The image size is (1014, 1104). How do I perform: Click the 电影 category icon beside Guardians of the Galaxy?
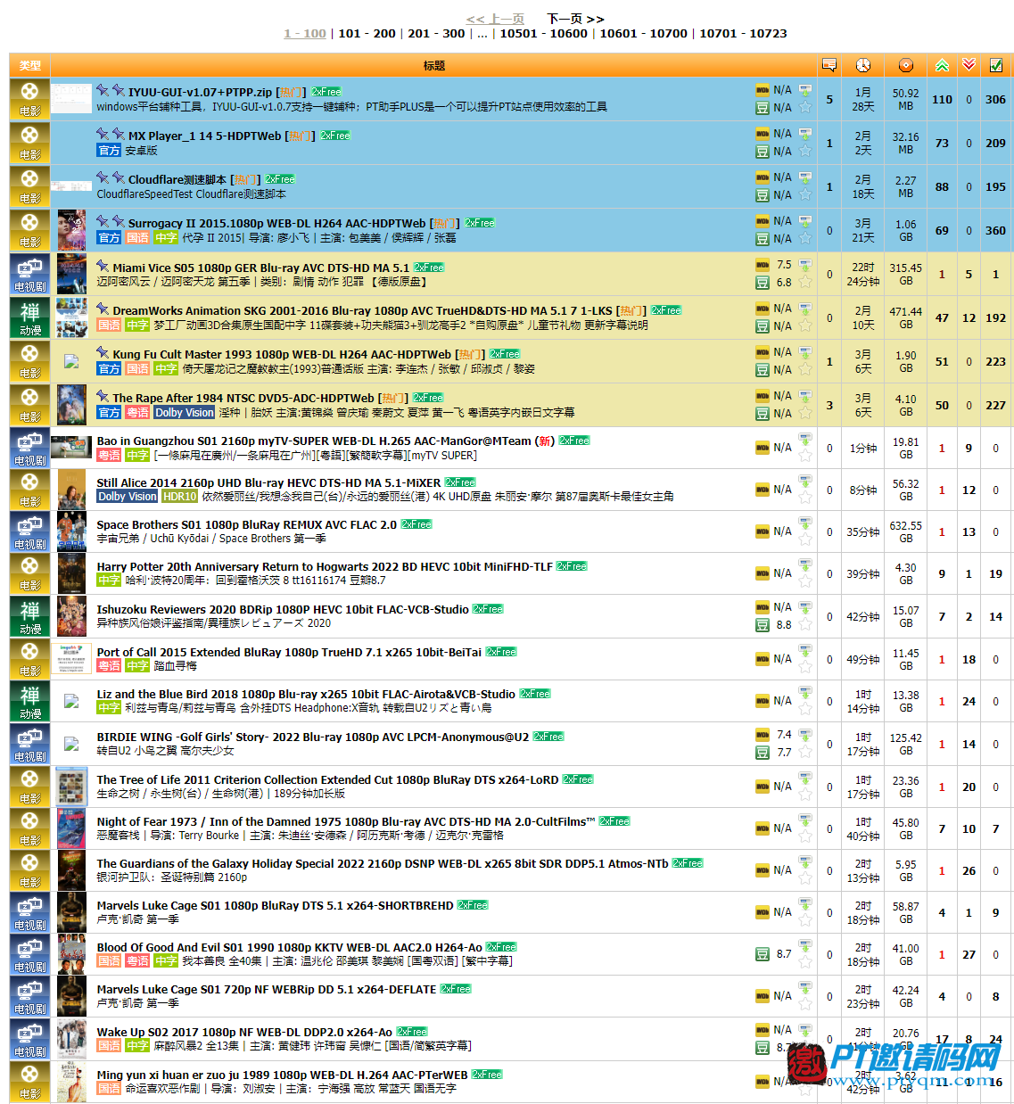pyautogui.click(x=30, y=870)
